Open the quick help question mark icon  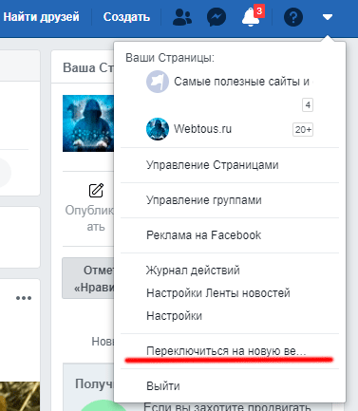pos(293,17)
